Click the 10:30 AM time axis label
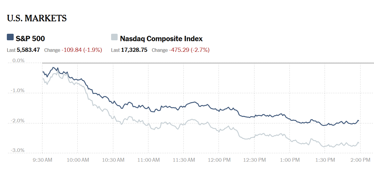The image size is (374, 170). pos(113,160)
